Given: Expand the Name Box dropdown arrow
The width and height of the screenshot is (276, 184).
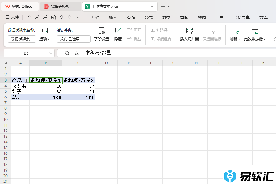Looking at the screenshot, I should pyautogui.click(x=51, y=53).
